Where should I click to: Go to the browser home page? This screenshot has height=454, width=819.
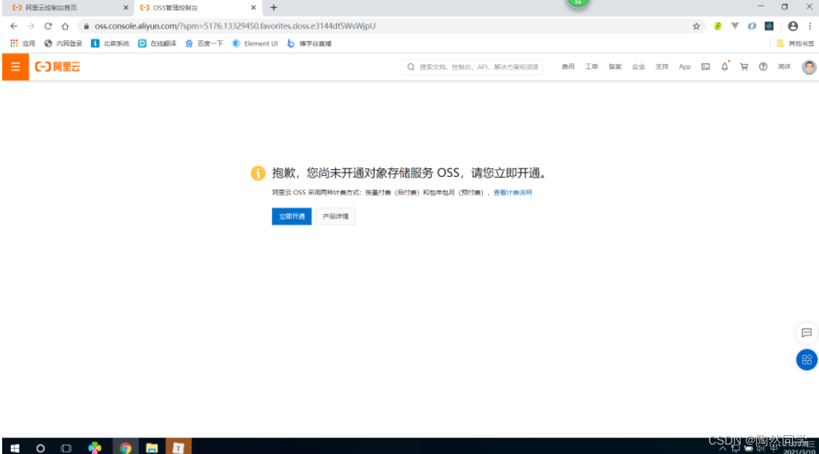65,26
